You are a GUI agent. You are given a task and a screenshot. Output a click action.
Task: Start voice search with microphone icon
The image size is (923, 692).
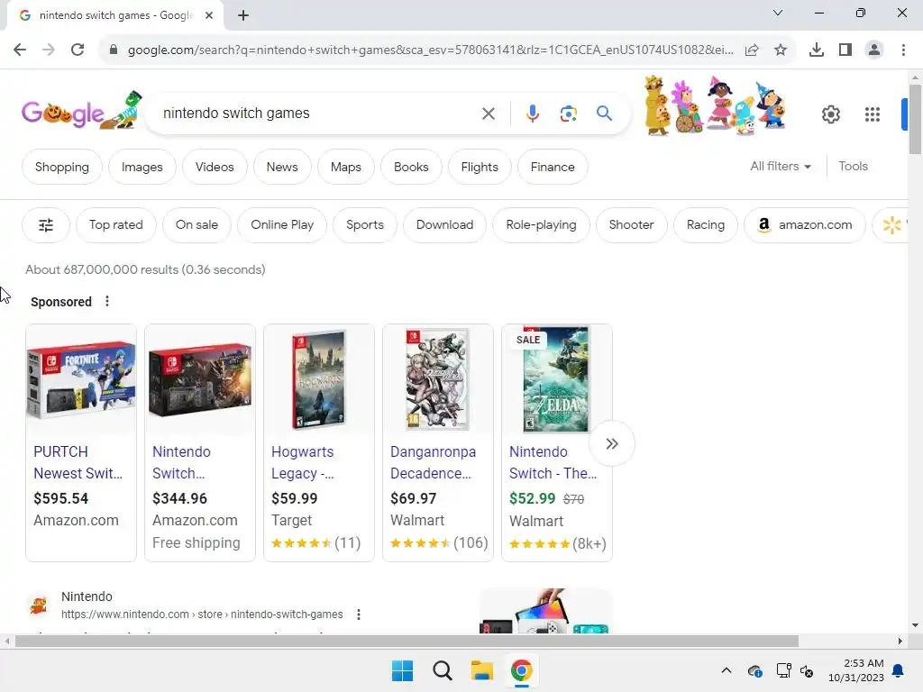(533, 114)
